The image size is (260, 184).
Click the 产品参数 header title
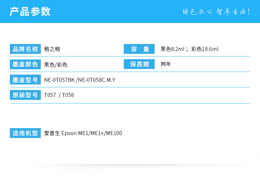30,11
